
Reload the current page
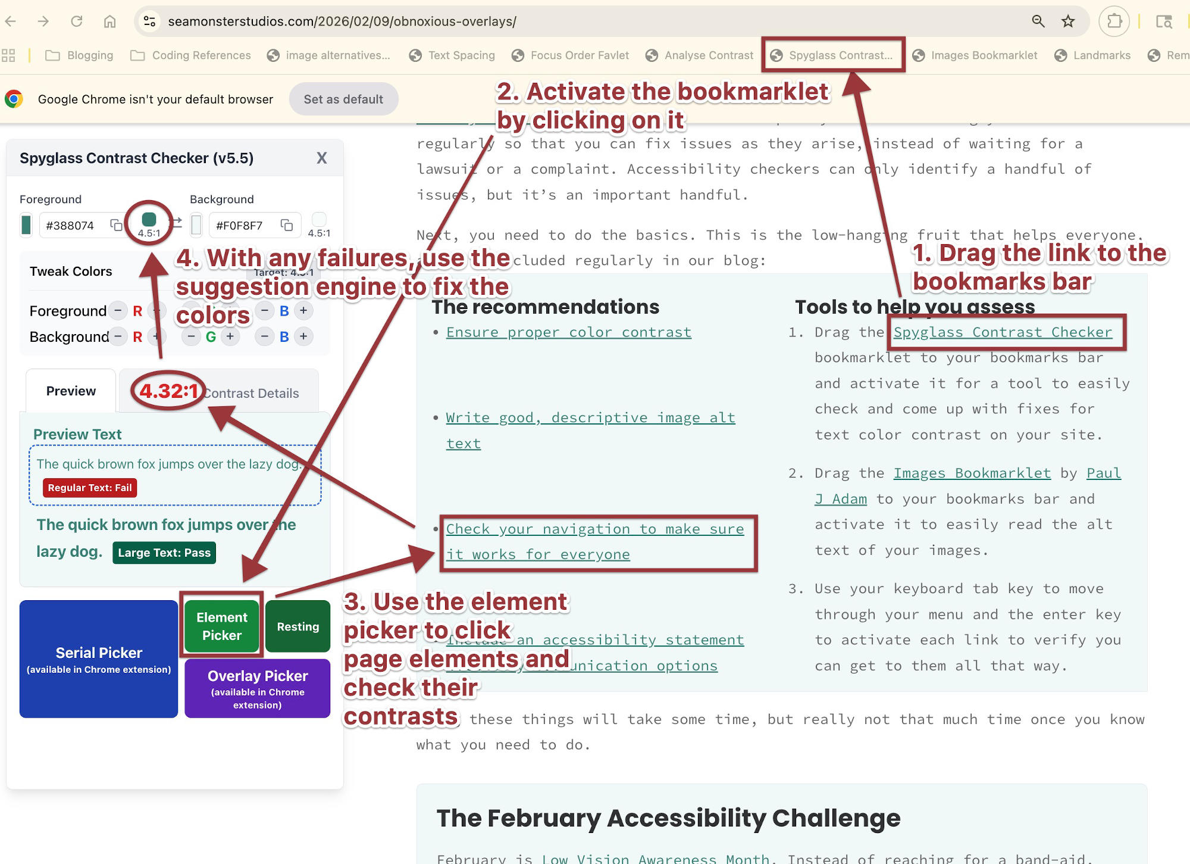(x=76, y=22)
